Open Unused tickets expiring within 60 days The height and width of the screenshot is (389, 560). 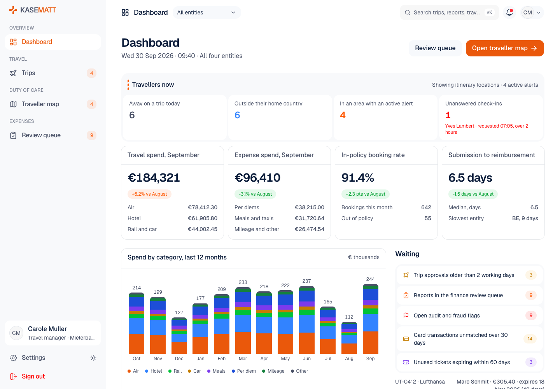470,362
